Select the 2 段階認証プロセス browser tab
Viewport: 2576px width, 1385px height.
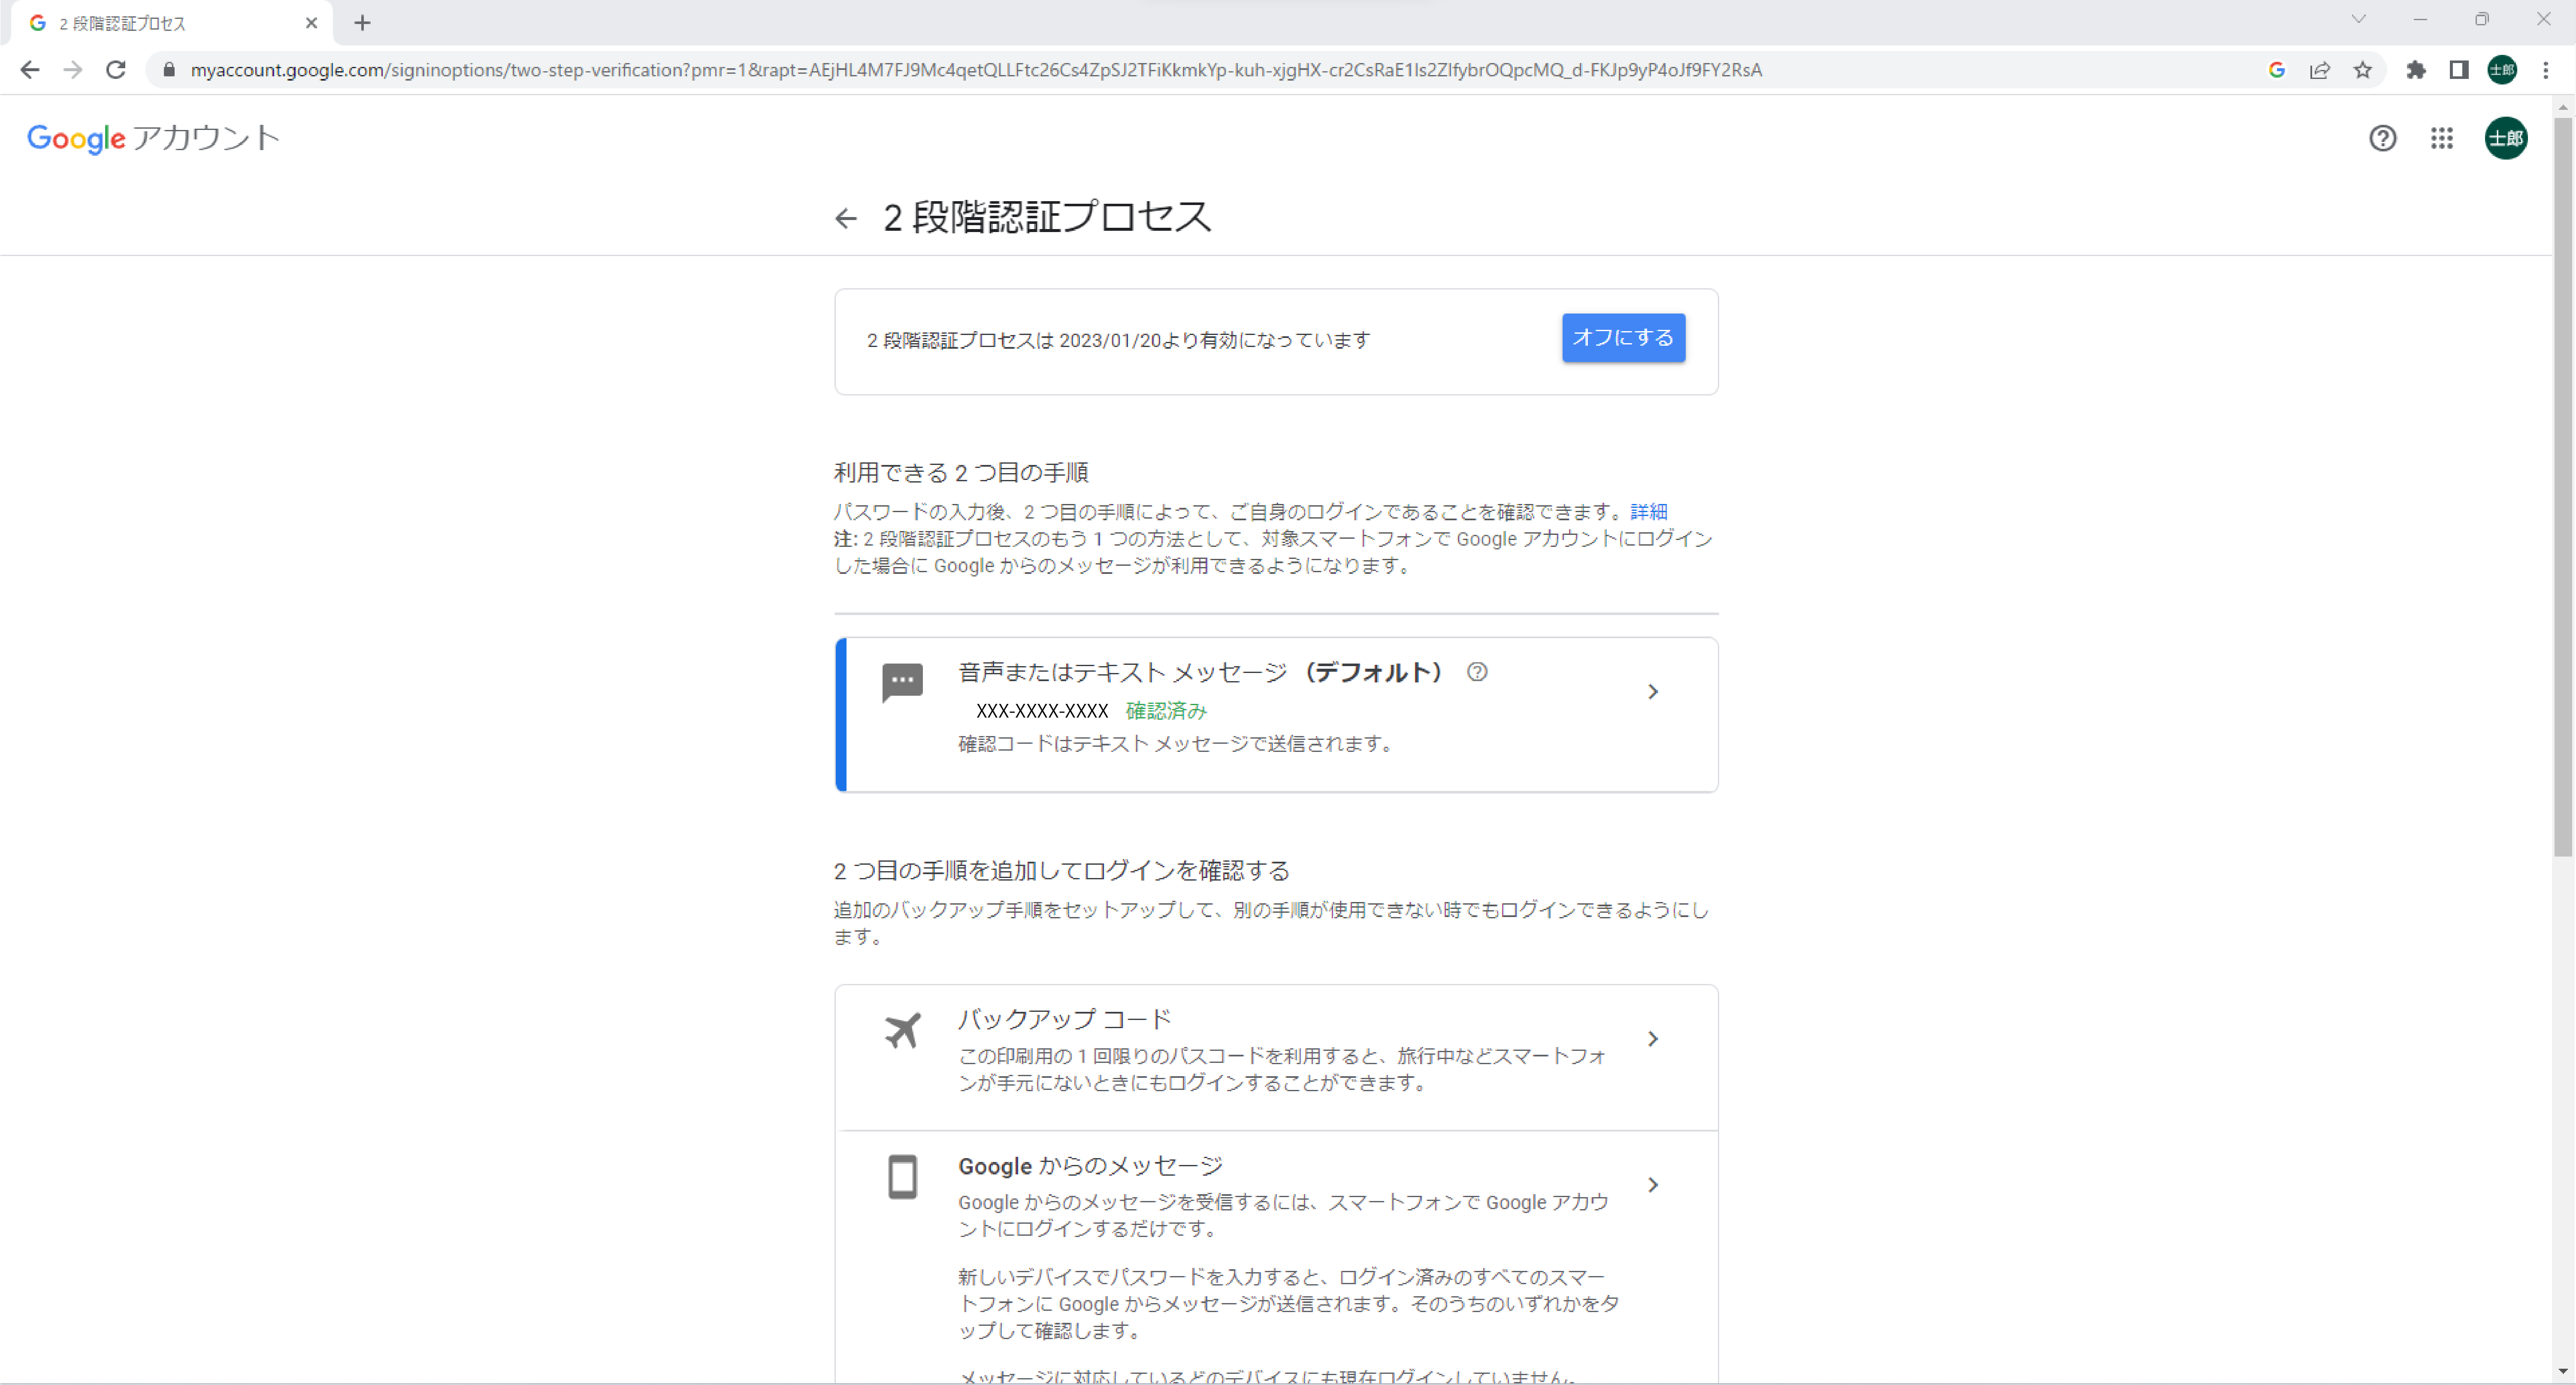[x=172, y=23]
